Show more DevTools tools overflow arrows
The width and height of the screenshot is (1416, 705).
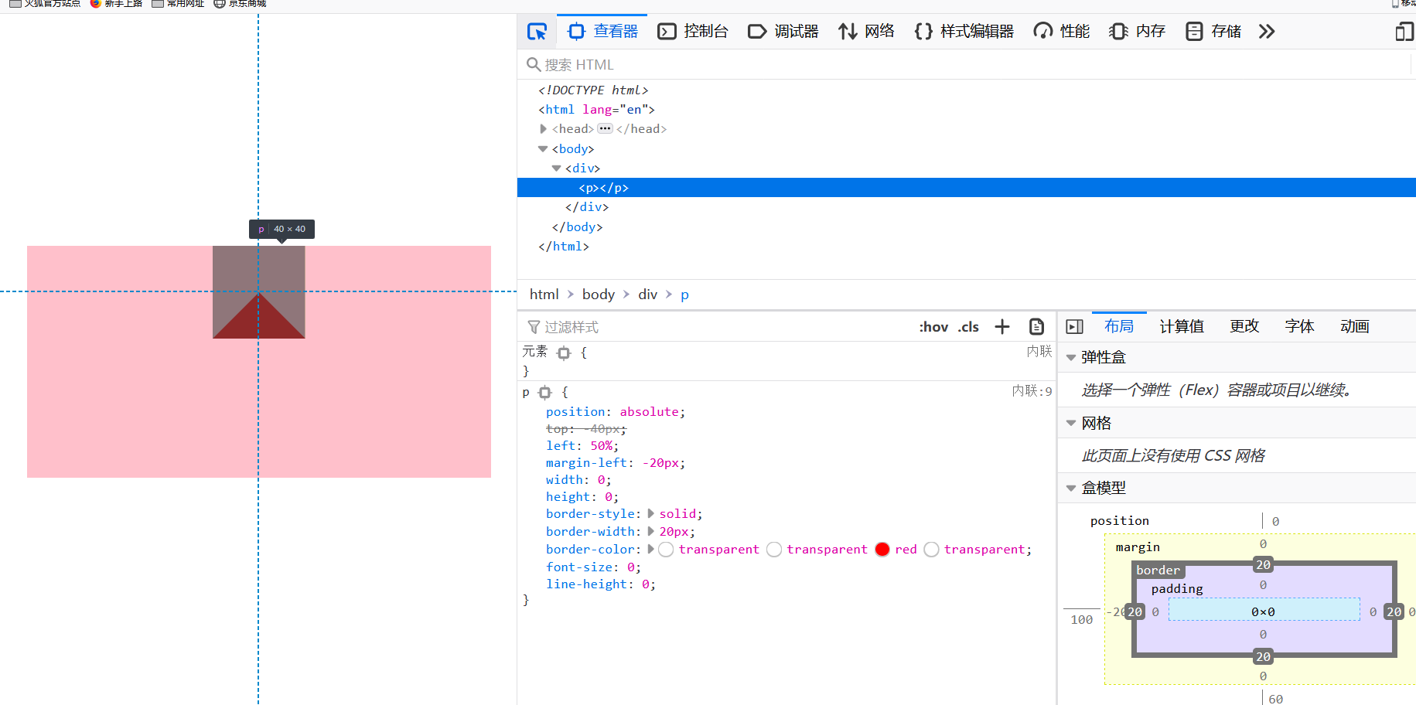coord(1266,32)
